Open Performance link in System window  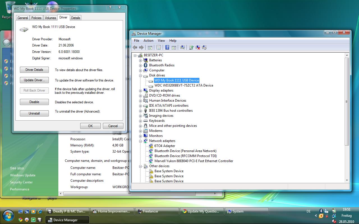click(20, 189)
